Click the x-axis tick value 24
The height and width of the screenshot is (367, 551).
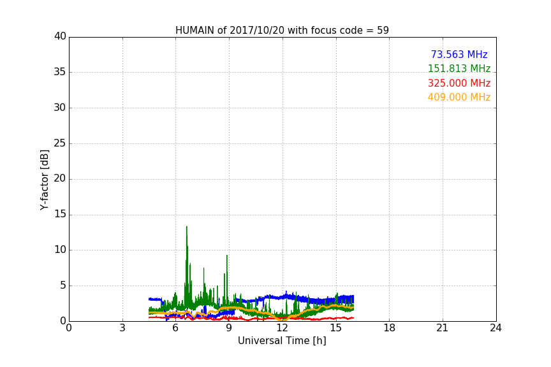(496, 328)
